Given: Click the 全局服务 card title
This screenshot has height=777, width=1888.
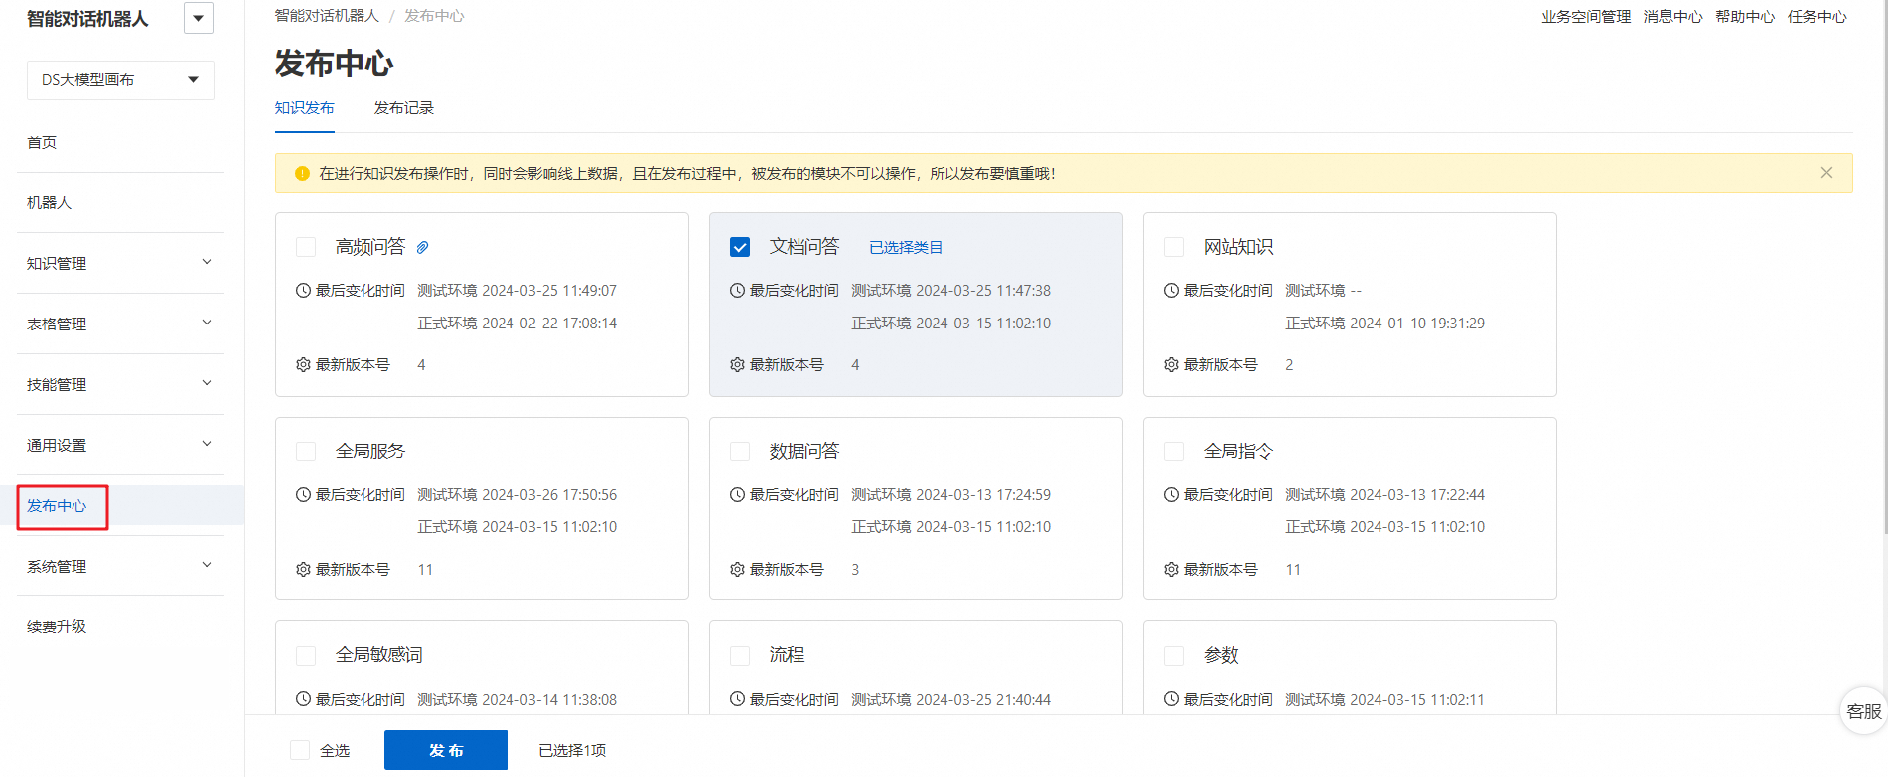Looking at the screenshot, I should click(370, 452).
